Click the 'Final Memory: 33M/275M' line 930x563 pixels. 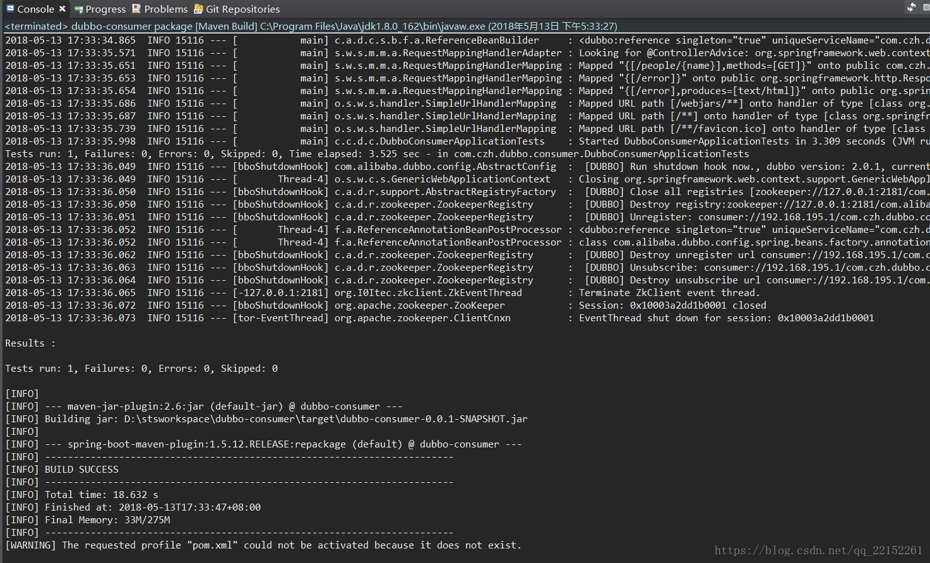tap(88, 520)
